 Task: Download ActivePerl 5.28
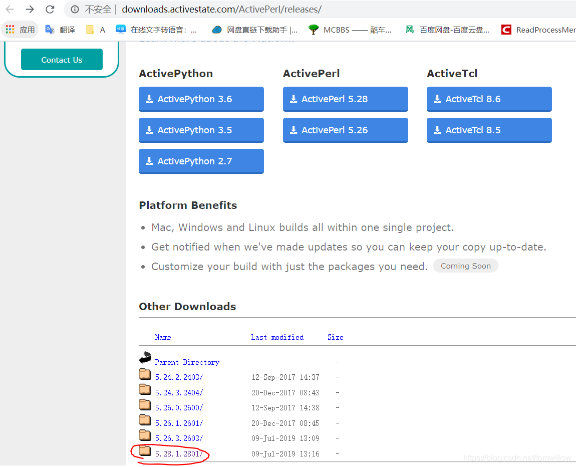(x=345, y=99)
